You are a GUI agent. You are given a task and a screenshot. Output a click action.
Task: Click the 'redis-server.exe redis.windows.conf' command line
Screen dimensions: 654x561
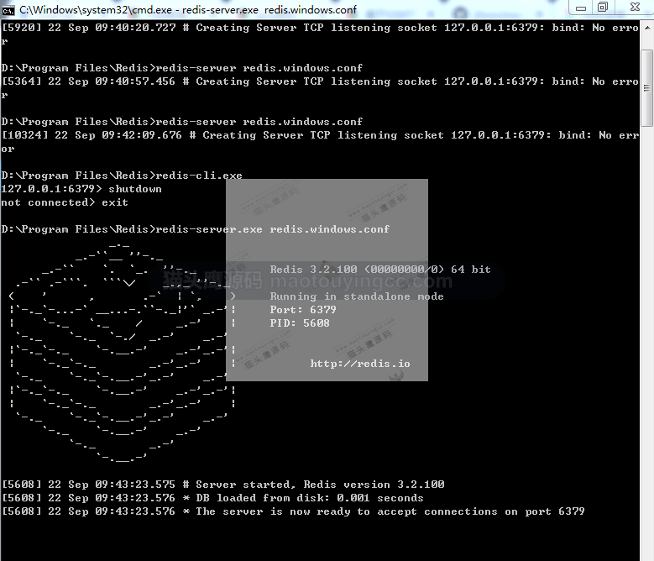pos(196,229)
